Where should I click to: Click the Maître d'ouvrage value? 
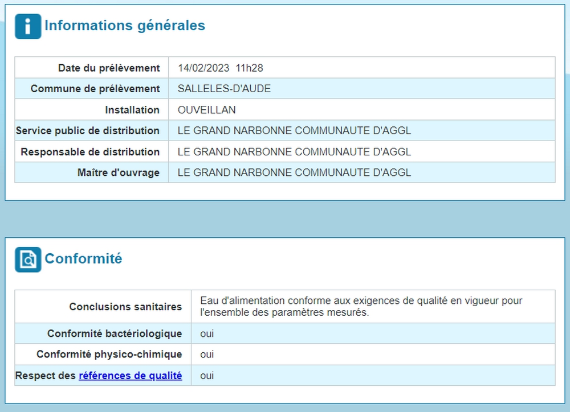[294, 172]
